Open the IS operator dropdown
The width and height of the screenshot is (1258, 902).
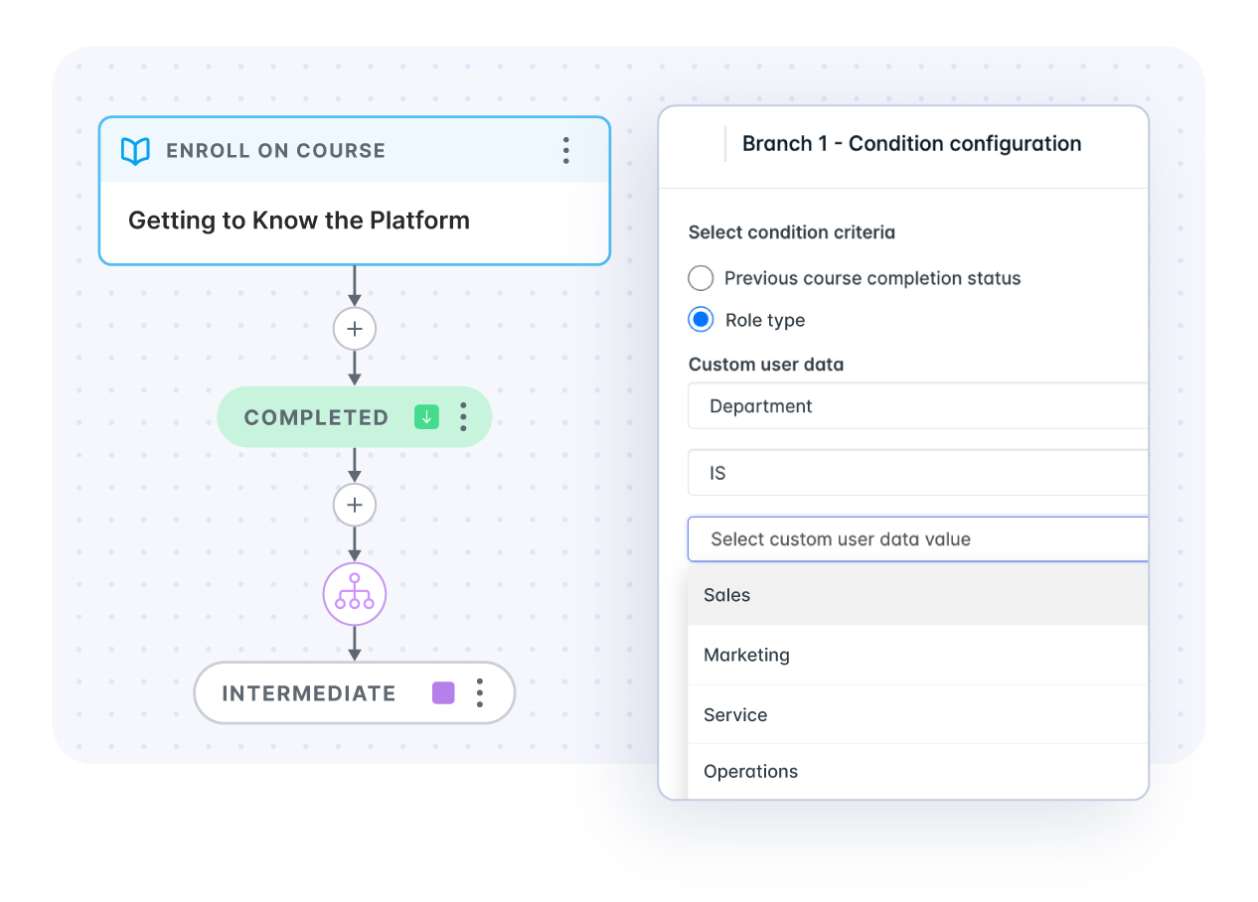pos(917,473)
